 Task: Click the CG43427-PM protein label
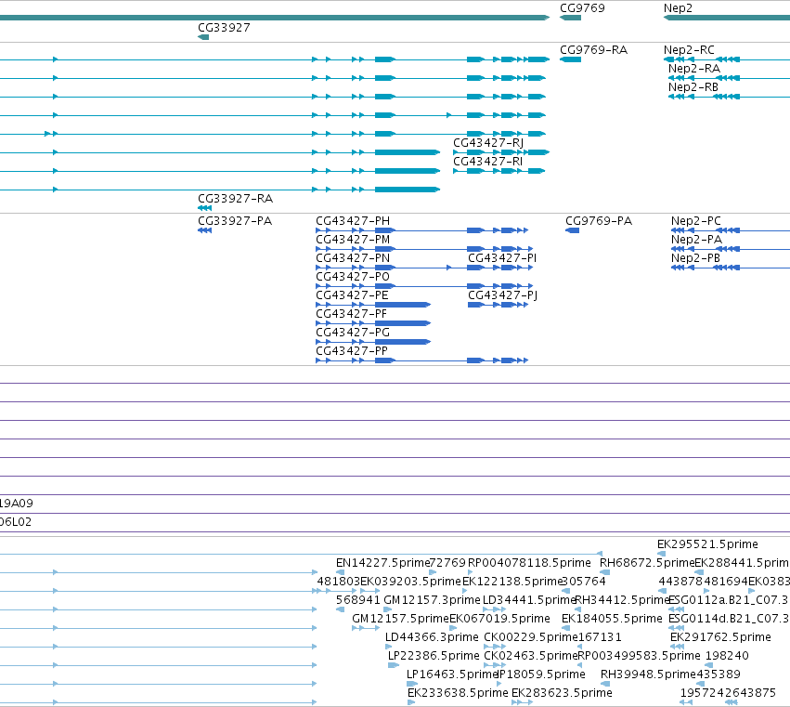point(353,240)
